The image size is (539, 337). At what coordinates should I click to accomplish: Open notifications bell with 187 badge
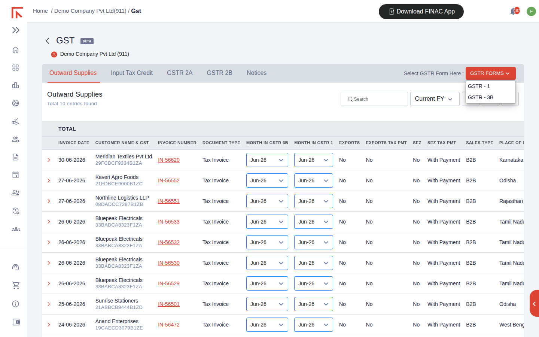(x=515, y=11)
